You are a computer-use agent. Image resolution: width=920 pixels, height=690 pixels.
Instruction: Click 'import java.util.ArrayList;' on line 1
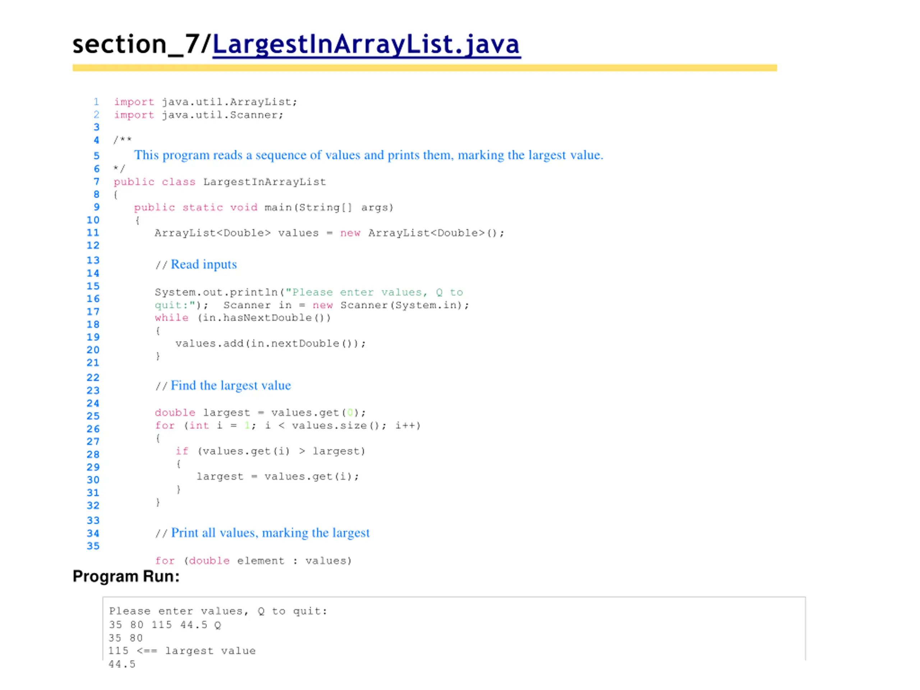point(206,102)
